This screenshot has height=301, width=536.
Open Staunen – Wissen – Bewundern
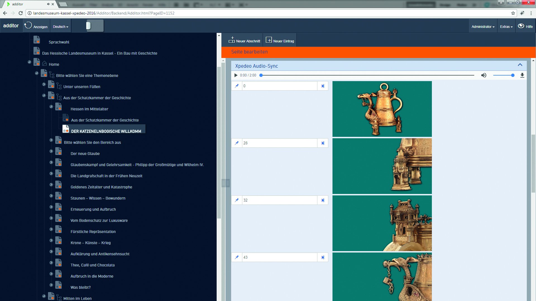(98, 198)
